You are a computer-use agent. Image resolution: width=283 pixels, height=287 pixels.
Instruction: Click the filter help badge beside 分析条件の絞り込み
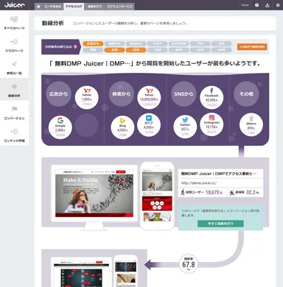pyautogui.click(x=75, y=46)
